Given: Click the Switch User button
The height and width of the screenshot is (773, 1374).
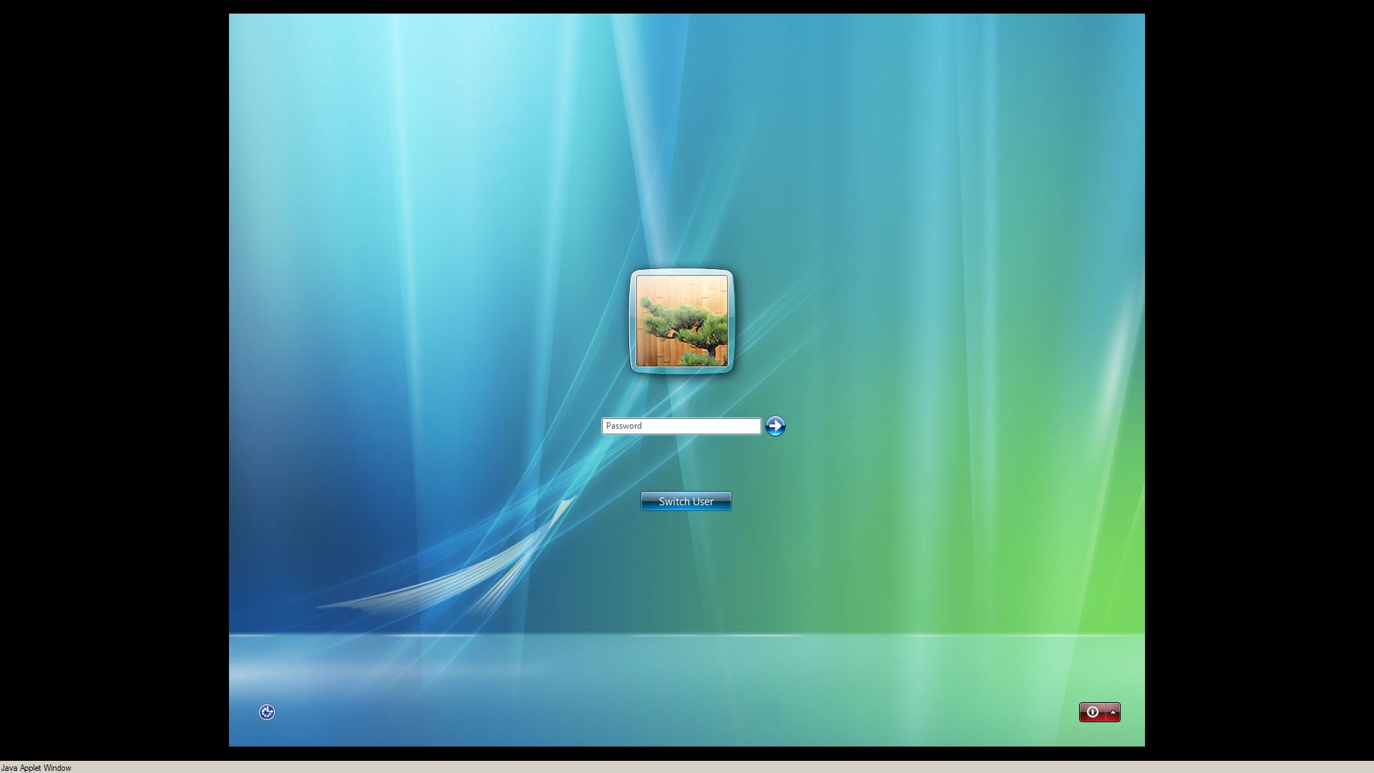Looking at the screenshot, I should (686, 501).
